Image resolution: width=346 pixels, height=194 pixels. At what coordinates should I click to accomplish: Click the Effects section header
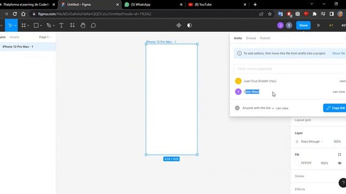300,189
